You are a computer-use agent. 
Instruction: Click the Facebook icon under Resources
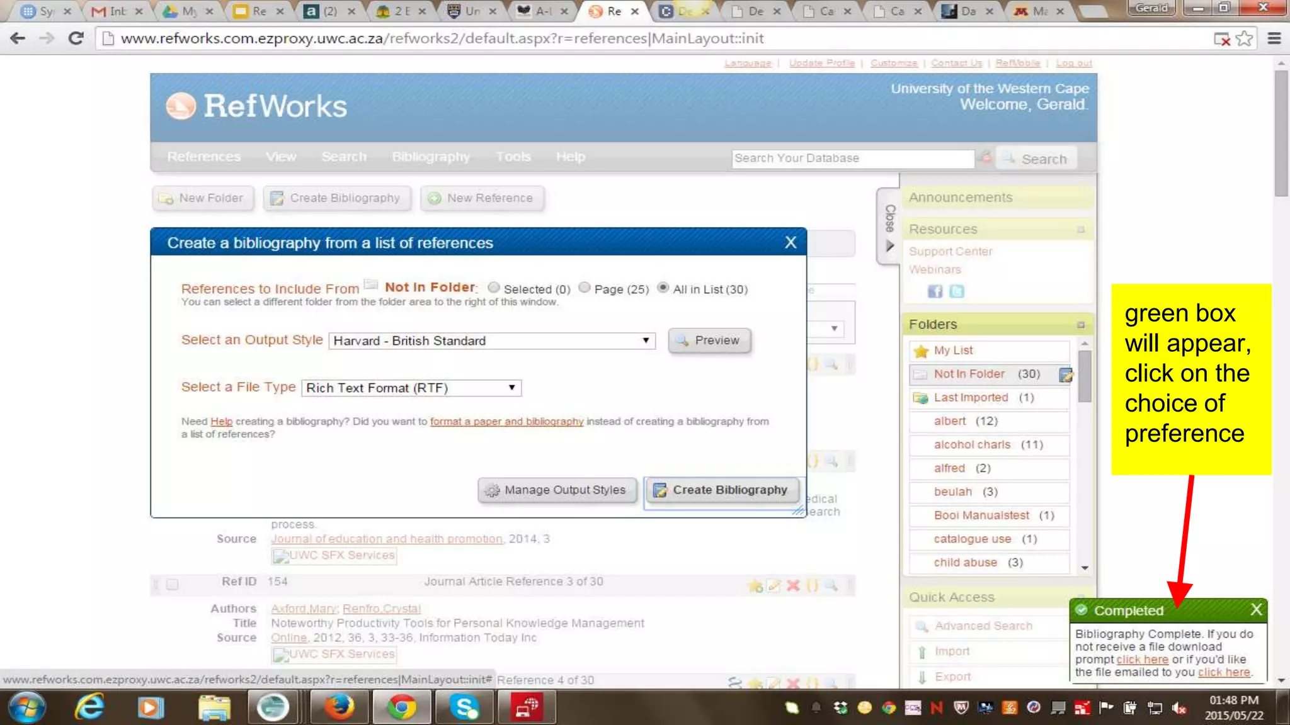point(935,291)
